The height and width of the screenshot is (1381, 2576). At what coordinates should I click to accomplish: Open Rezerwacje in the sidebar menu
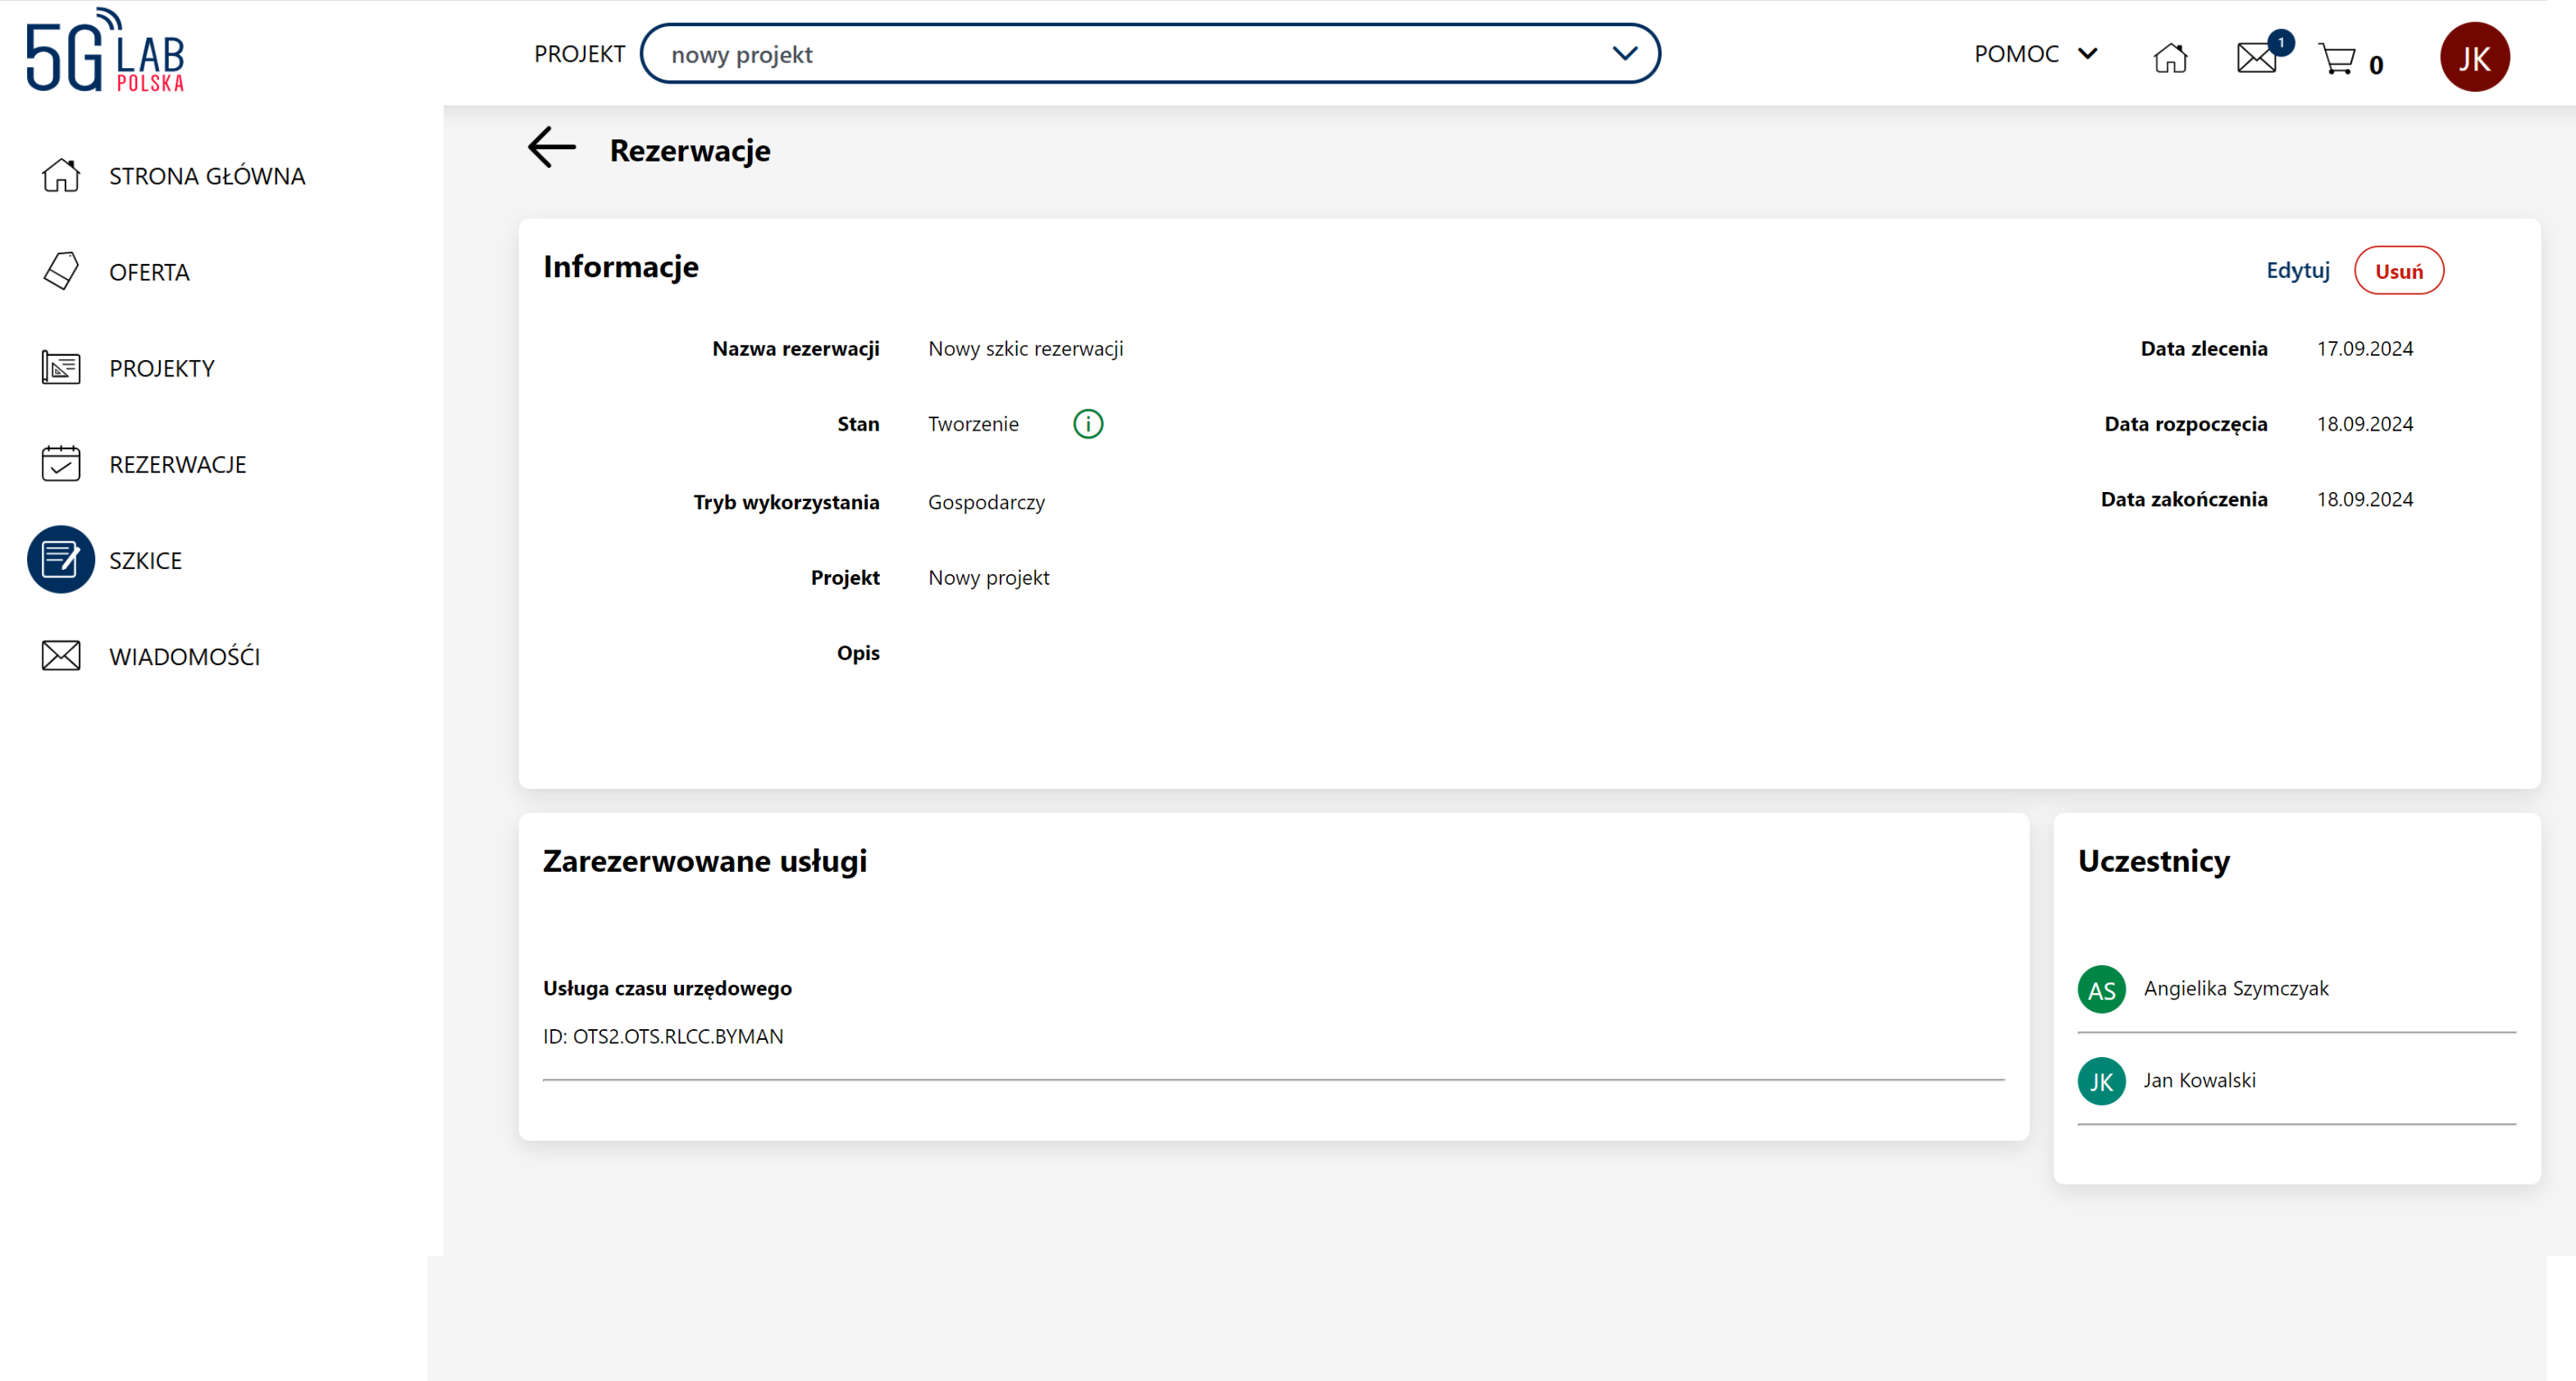click(x=177, y=464)
